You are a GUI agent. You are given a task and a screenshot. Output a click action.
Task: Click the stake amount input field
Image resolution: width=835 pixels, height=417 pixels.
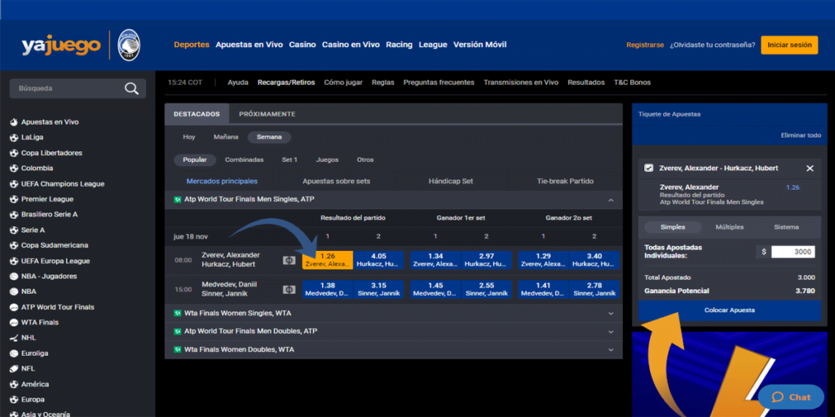[792, 252]
